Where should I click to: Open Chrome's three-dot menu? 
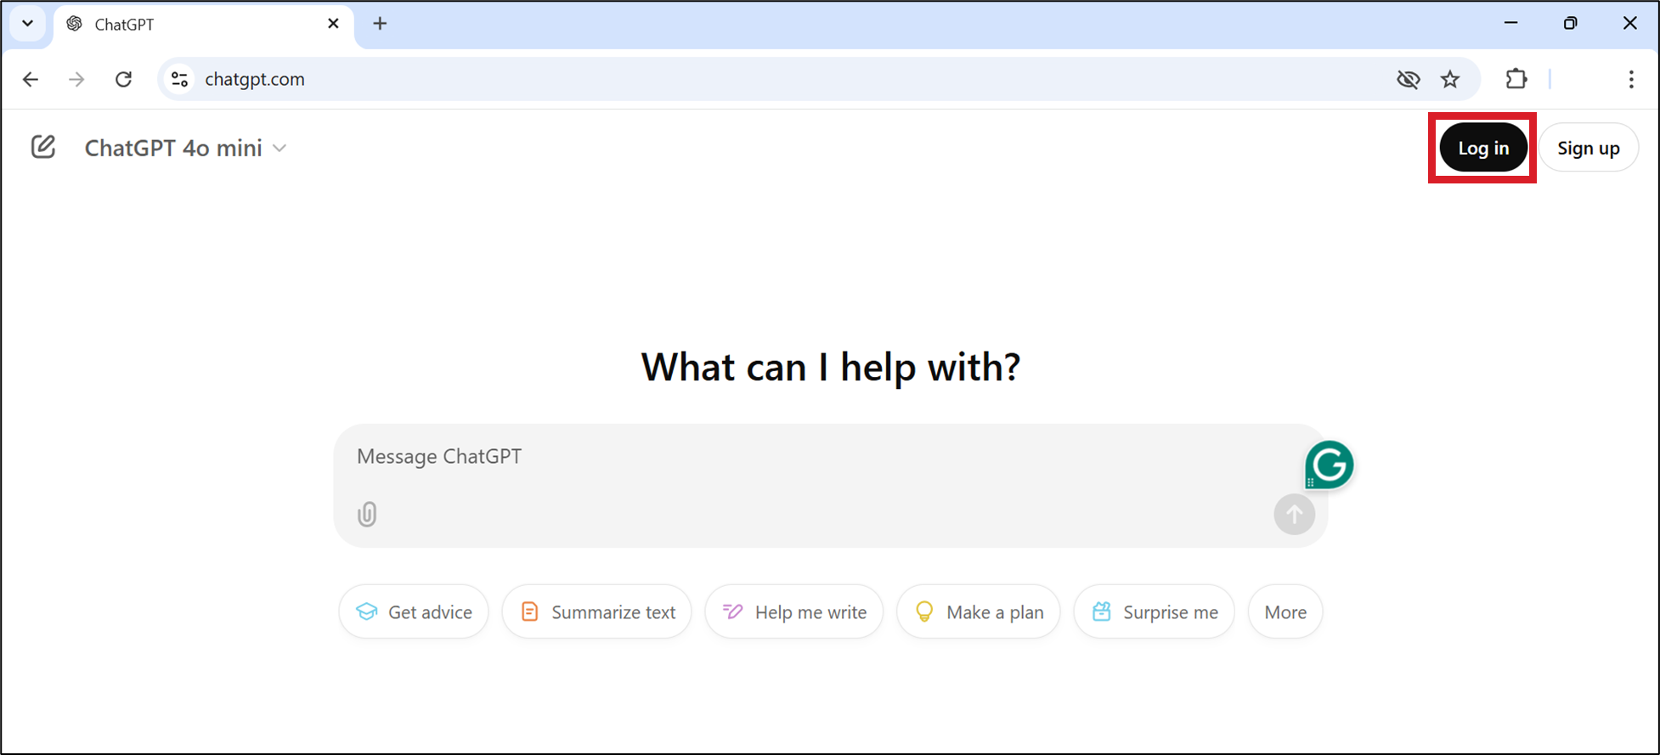click(x=1632, y=79)
